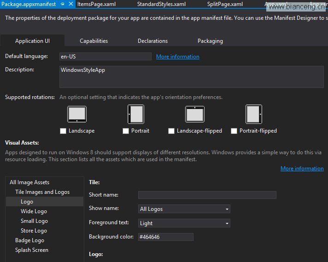Click the Portrait-flipped tablet icon
The image size is (328, 262).
253,114
